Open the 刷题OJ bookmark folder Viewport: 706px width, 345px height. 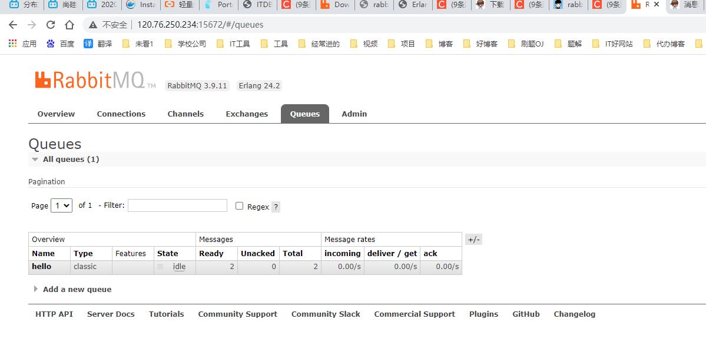tap(526, 44)
